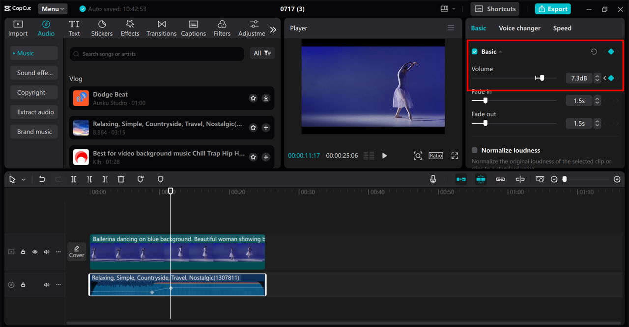Viewport: 629px width, 327px height.
Task: Favorite the Dodge Beat track
Action: tap(253, 98)
